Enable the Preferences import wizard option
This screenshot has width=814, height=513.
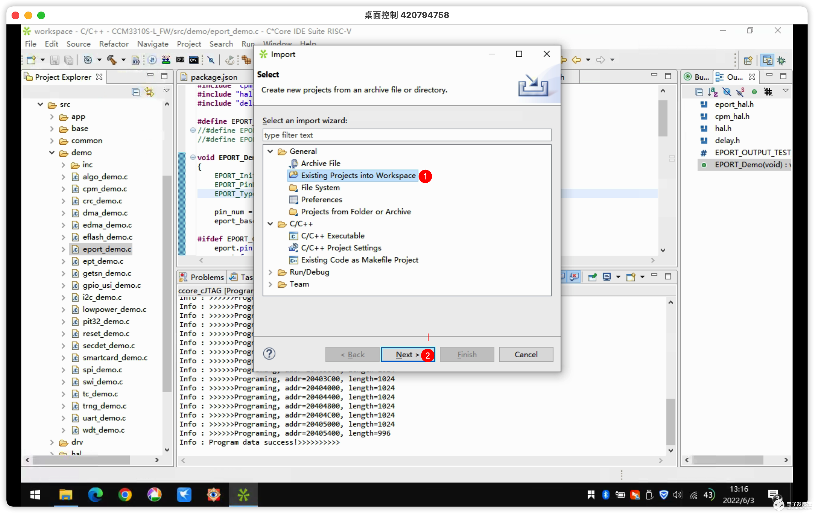click(x=322, y=199)
